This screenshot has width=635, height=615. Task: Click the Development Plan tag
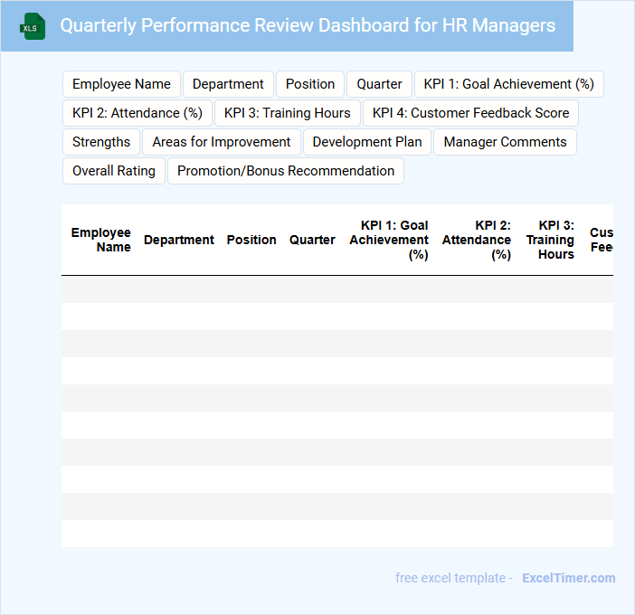click(x=367, y=142)
